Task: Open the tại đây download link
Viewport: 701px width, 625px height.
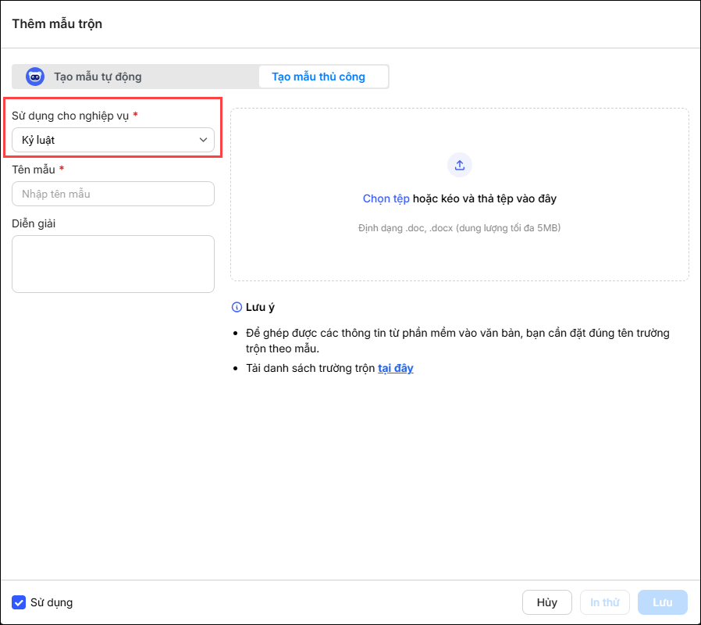Action: [x=396, y=369]
